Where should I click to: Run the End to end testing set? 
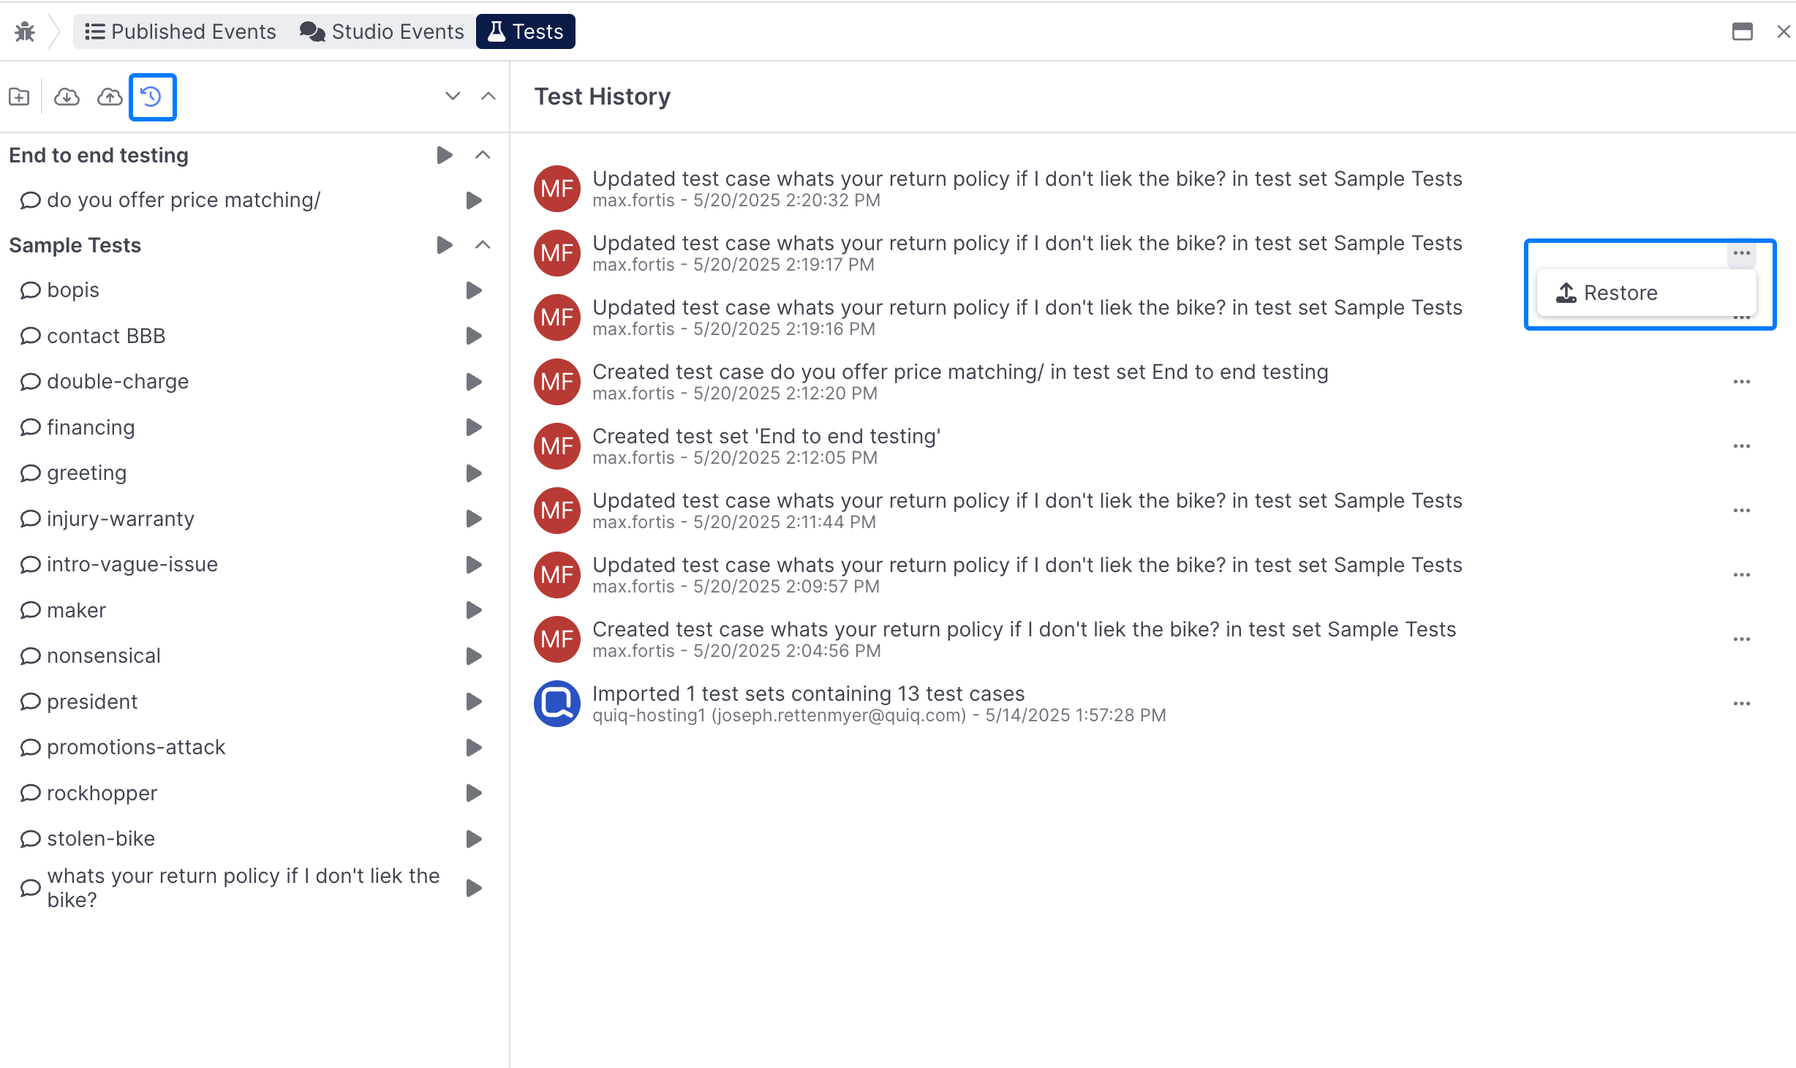click(444, 155)
